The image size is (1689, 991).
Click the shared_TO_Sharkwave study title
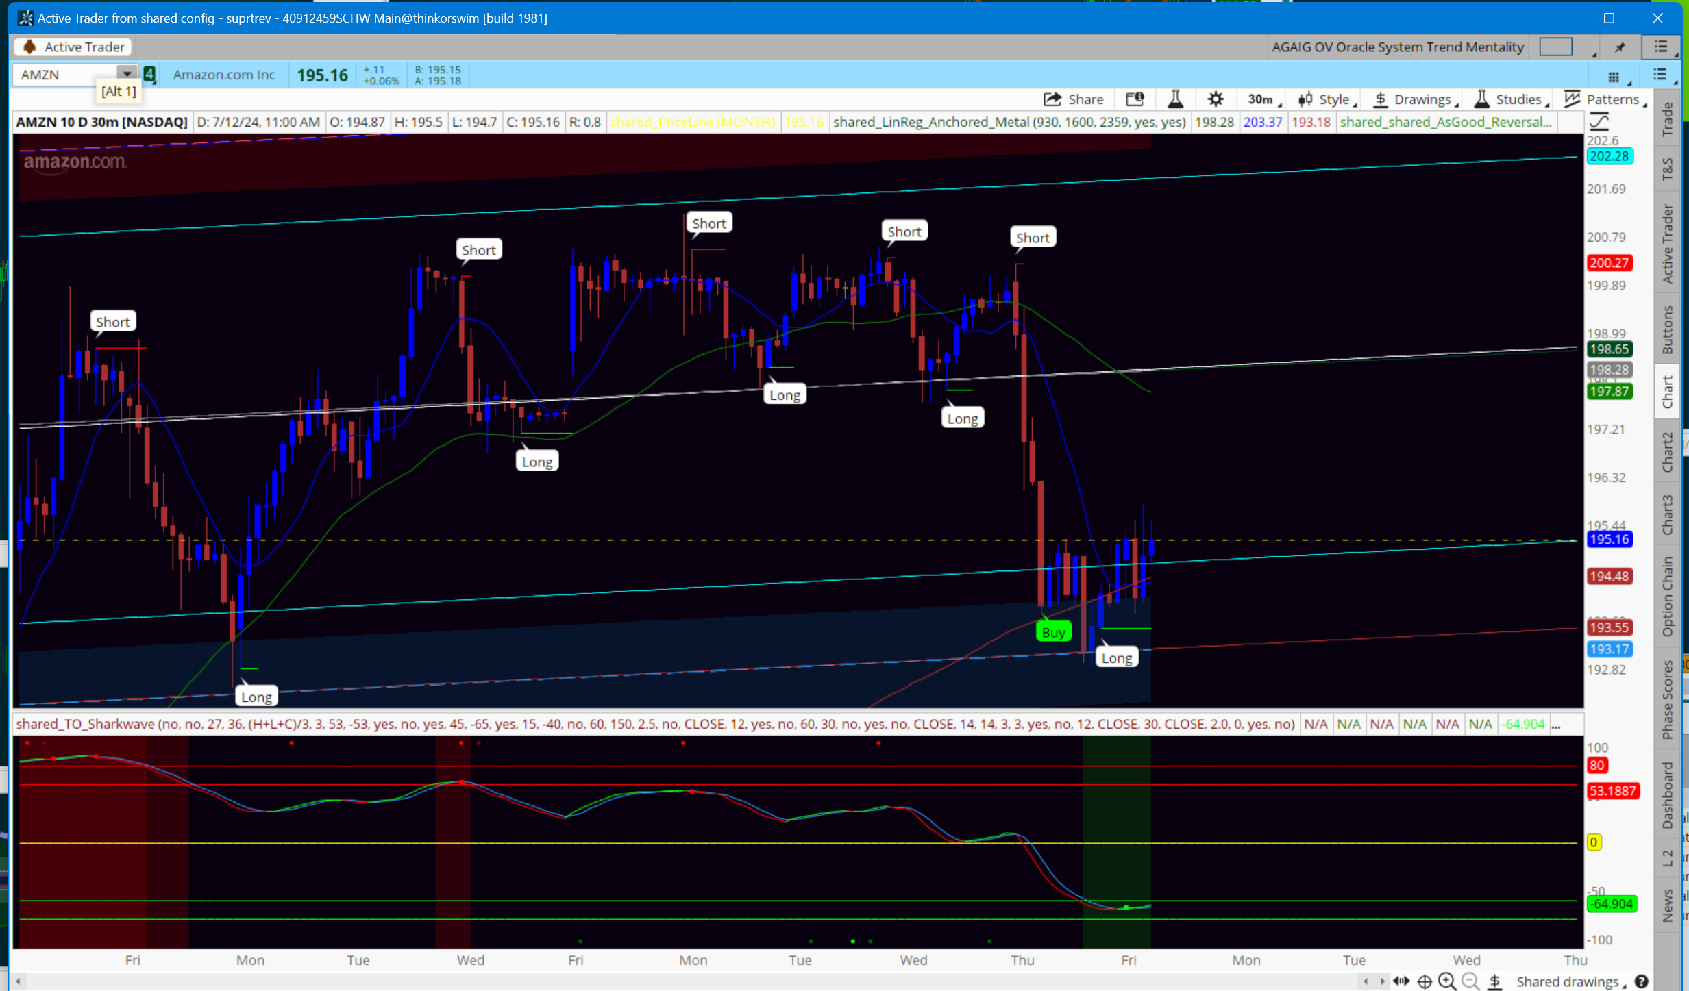pos(86,724)
